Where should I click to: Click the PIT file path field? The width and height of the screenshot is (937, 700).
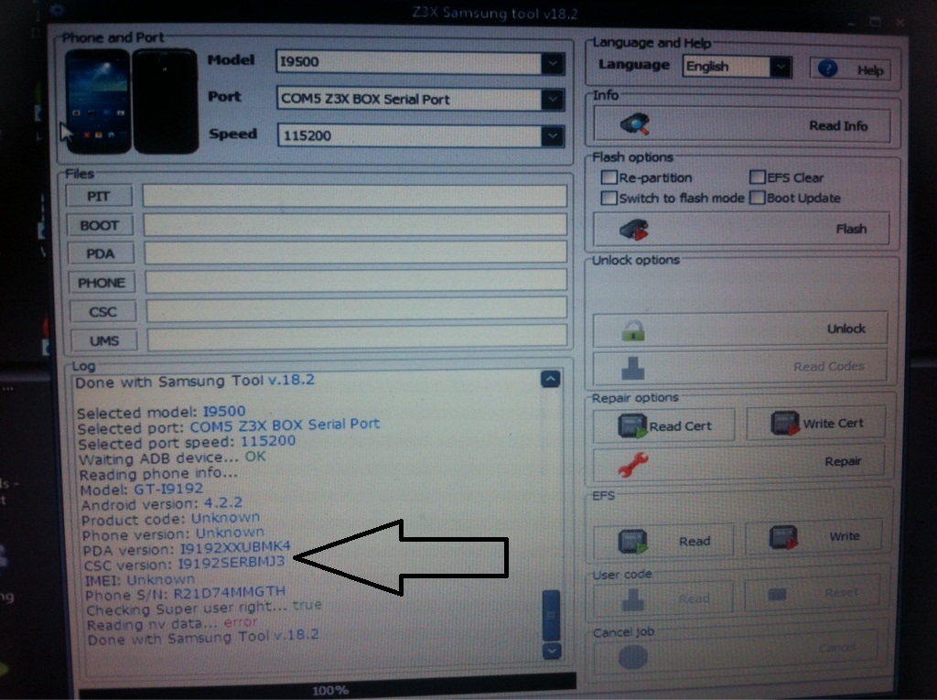point(354,196)
